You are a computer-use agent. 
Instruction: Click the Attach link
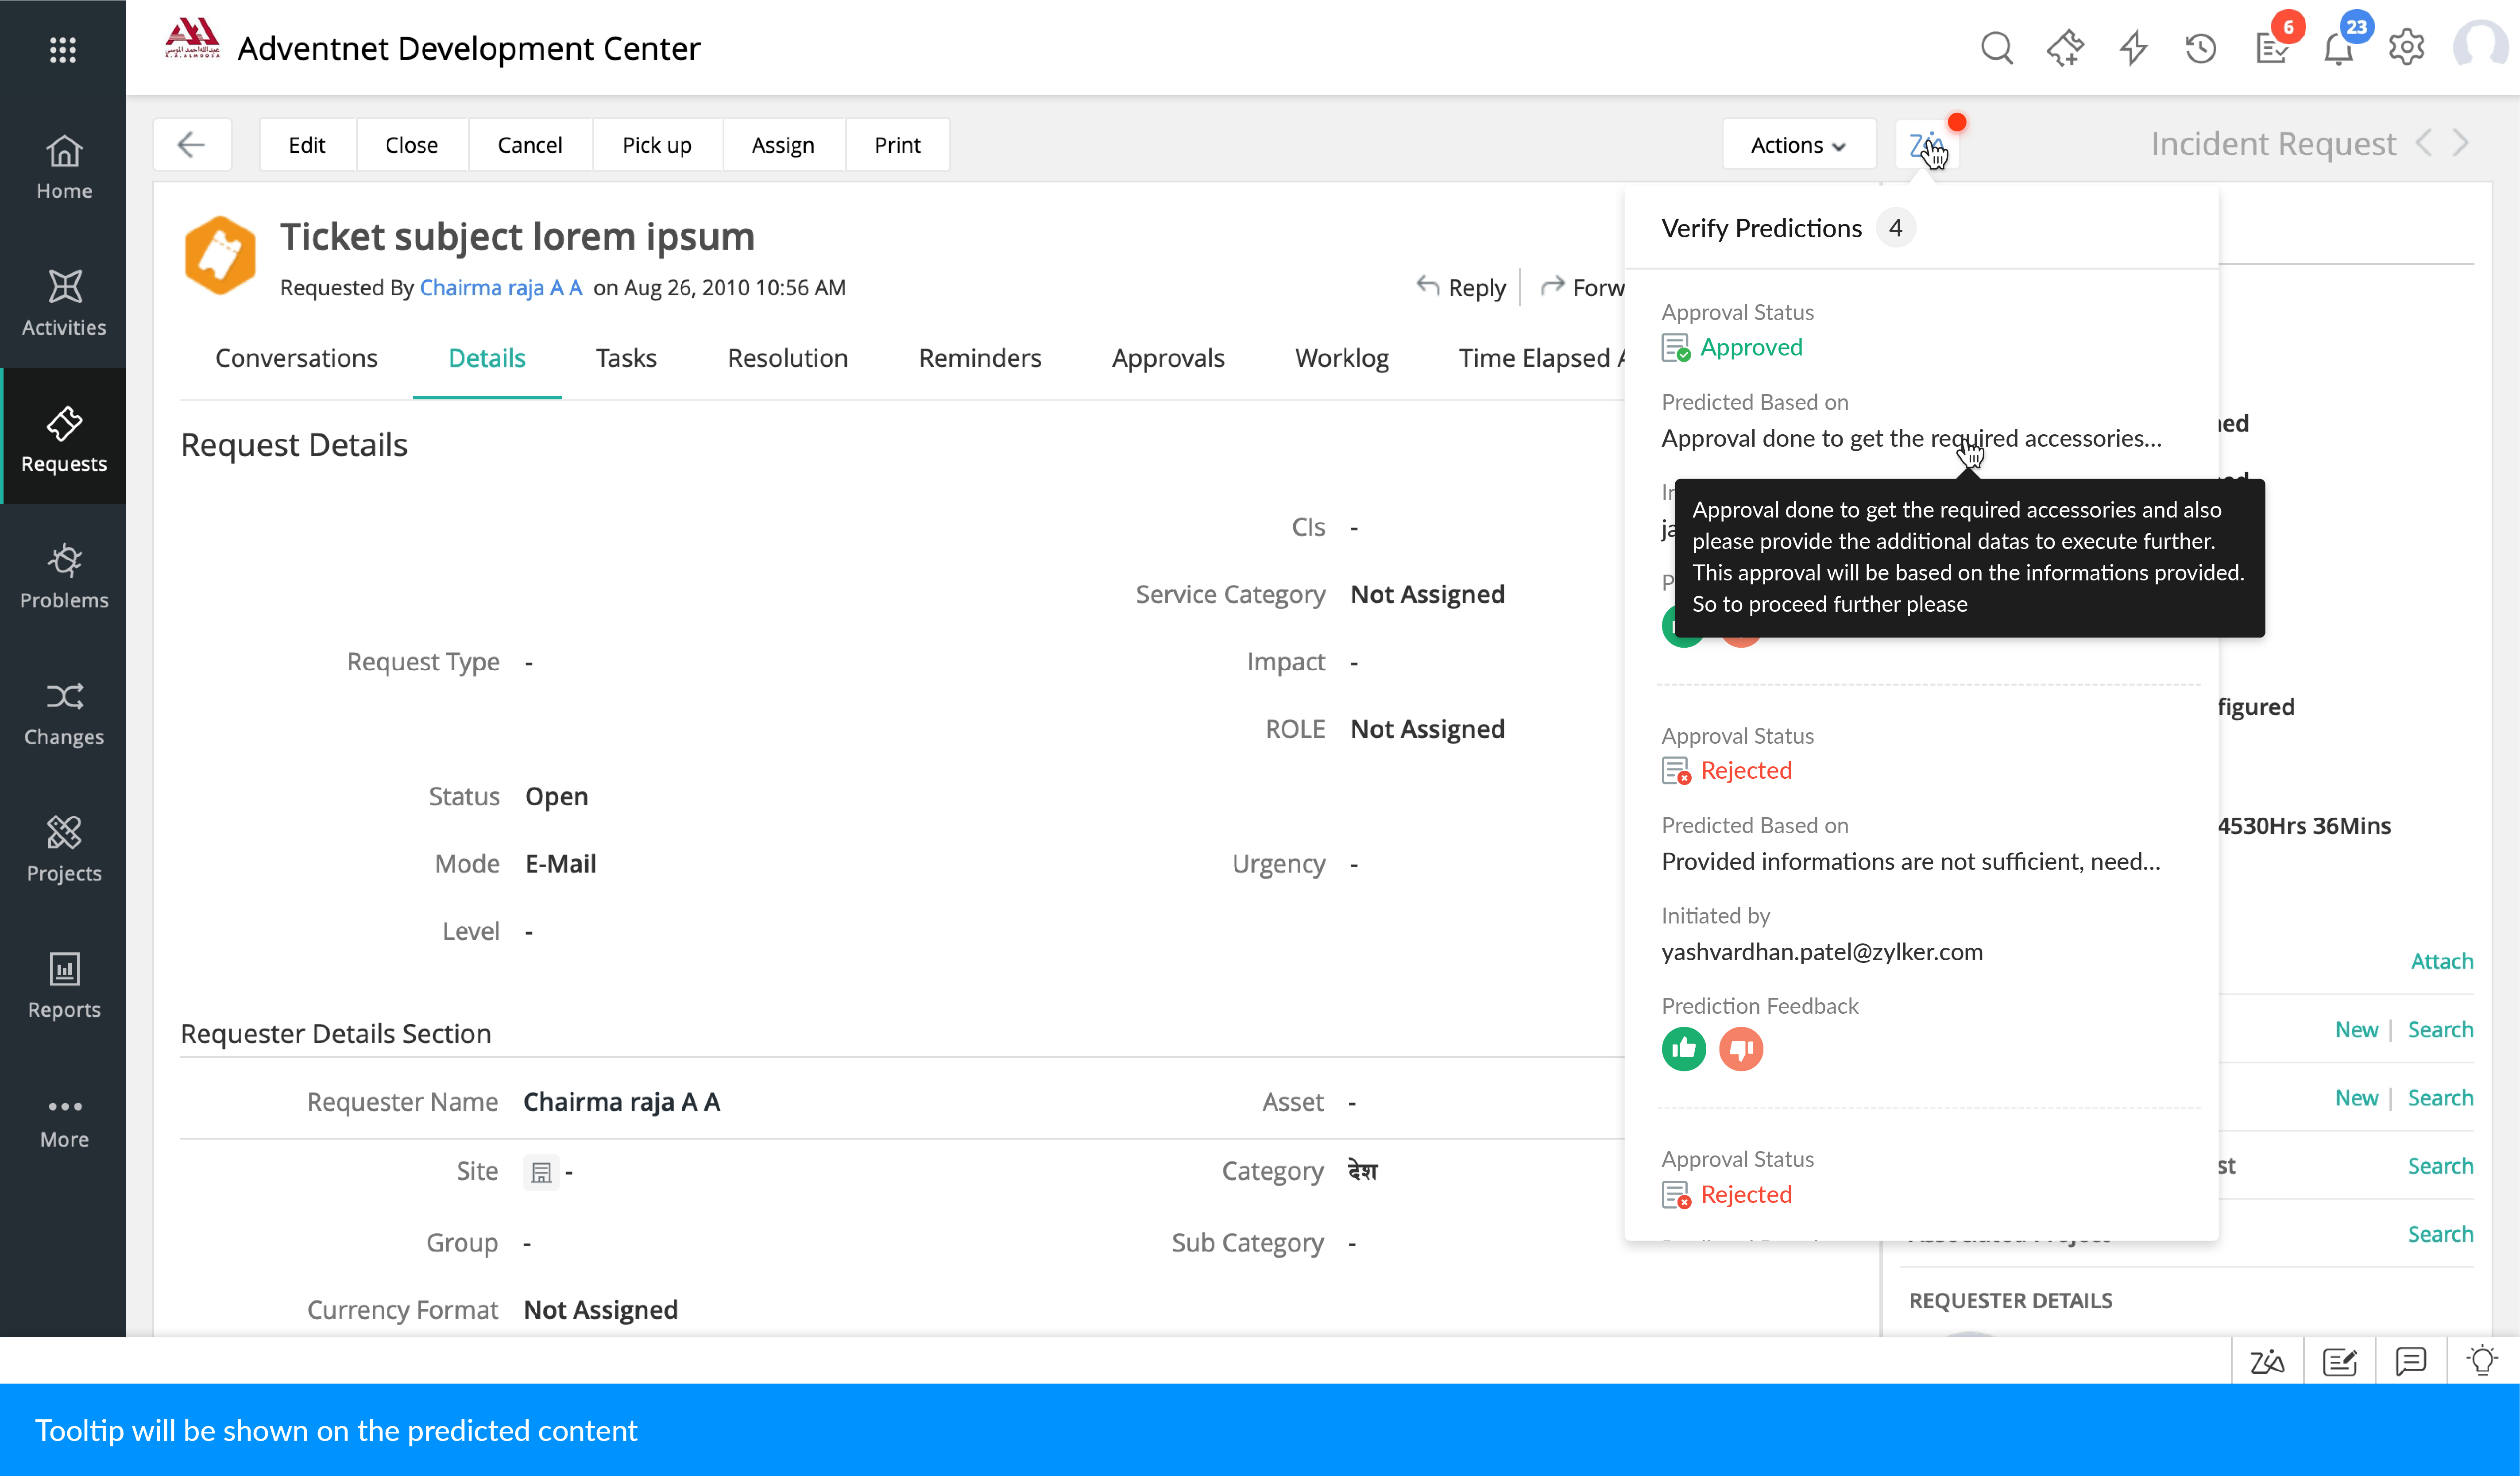point(2441,961)
